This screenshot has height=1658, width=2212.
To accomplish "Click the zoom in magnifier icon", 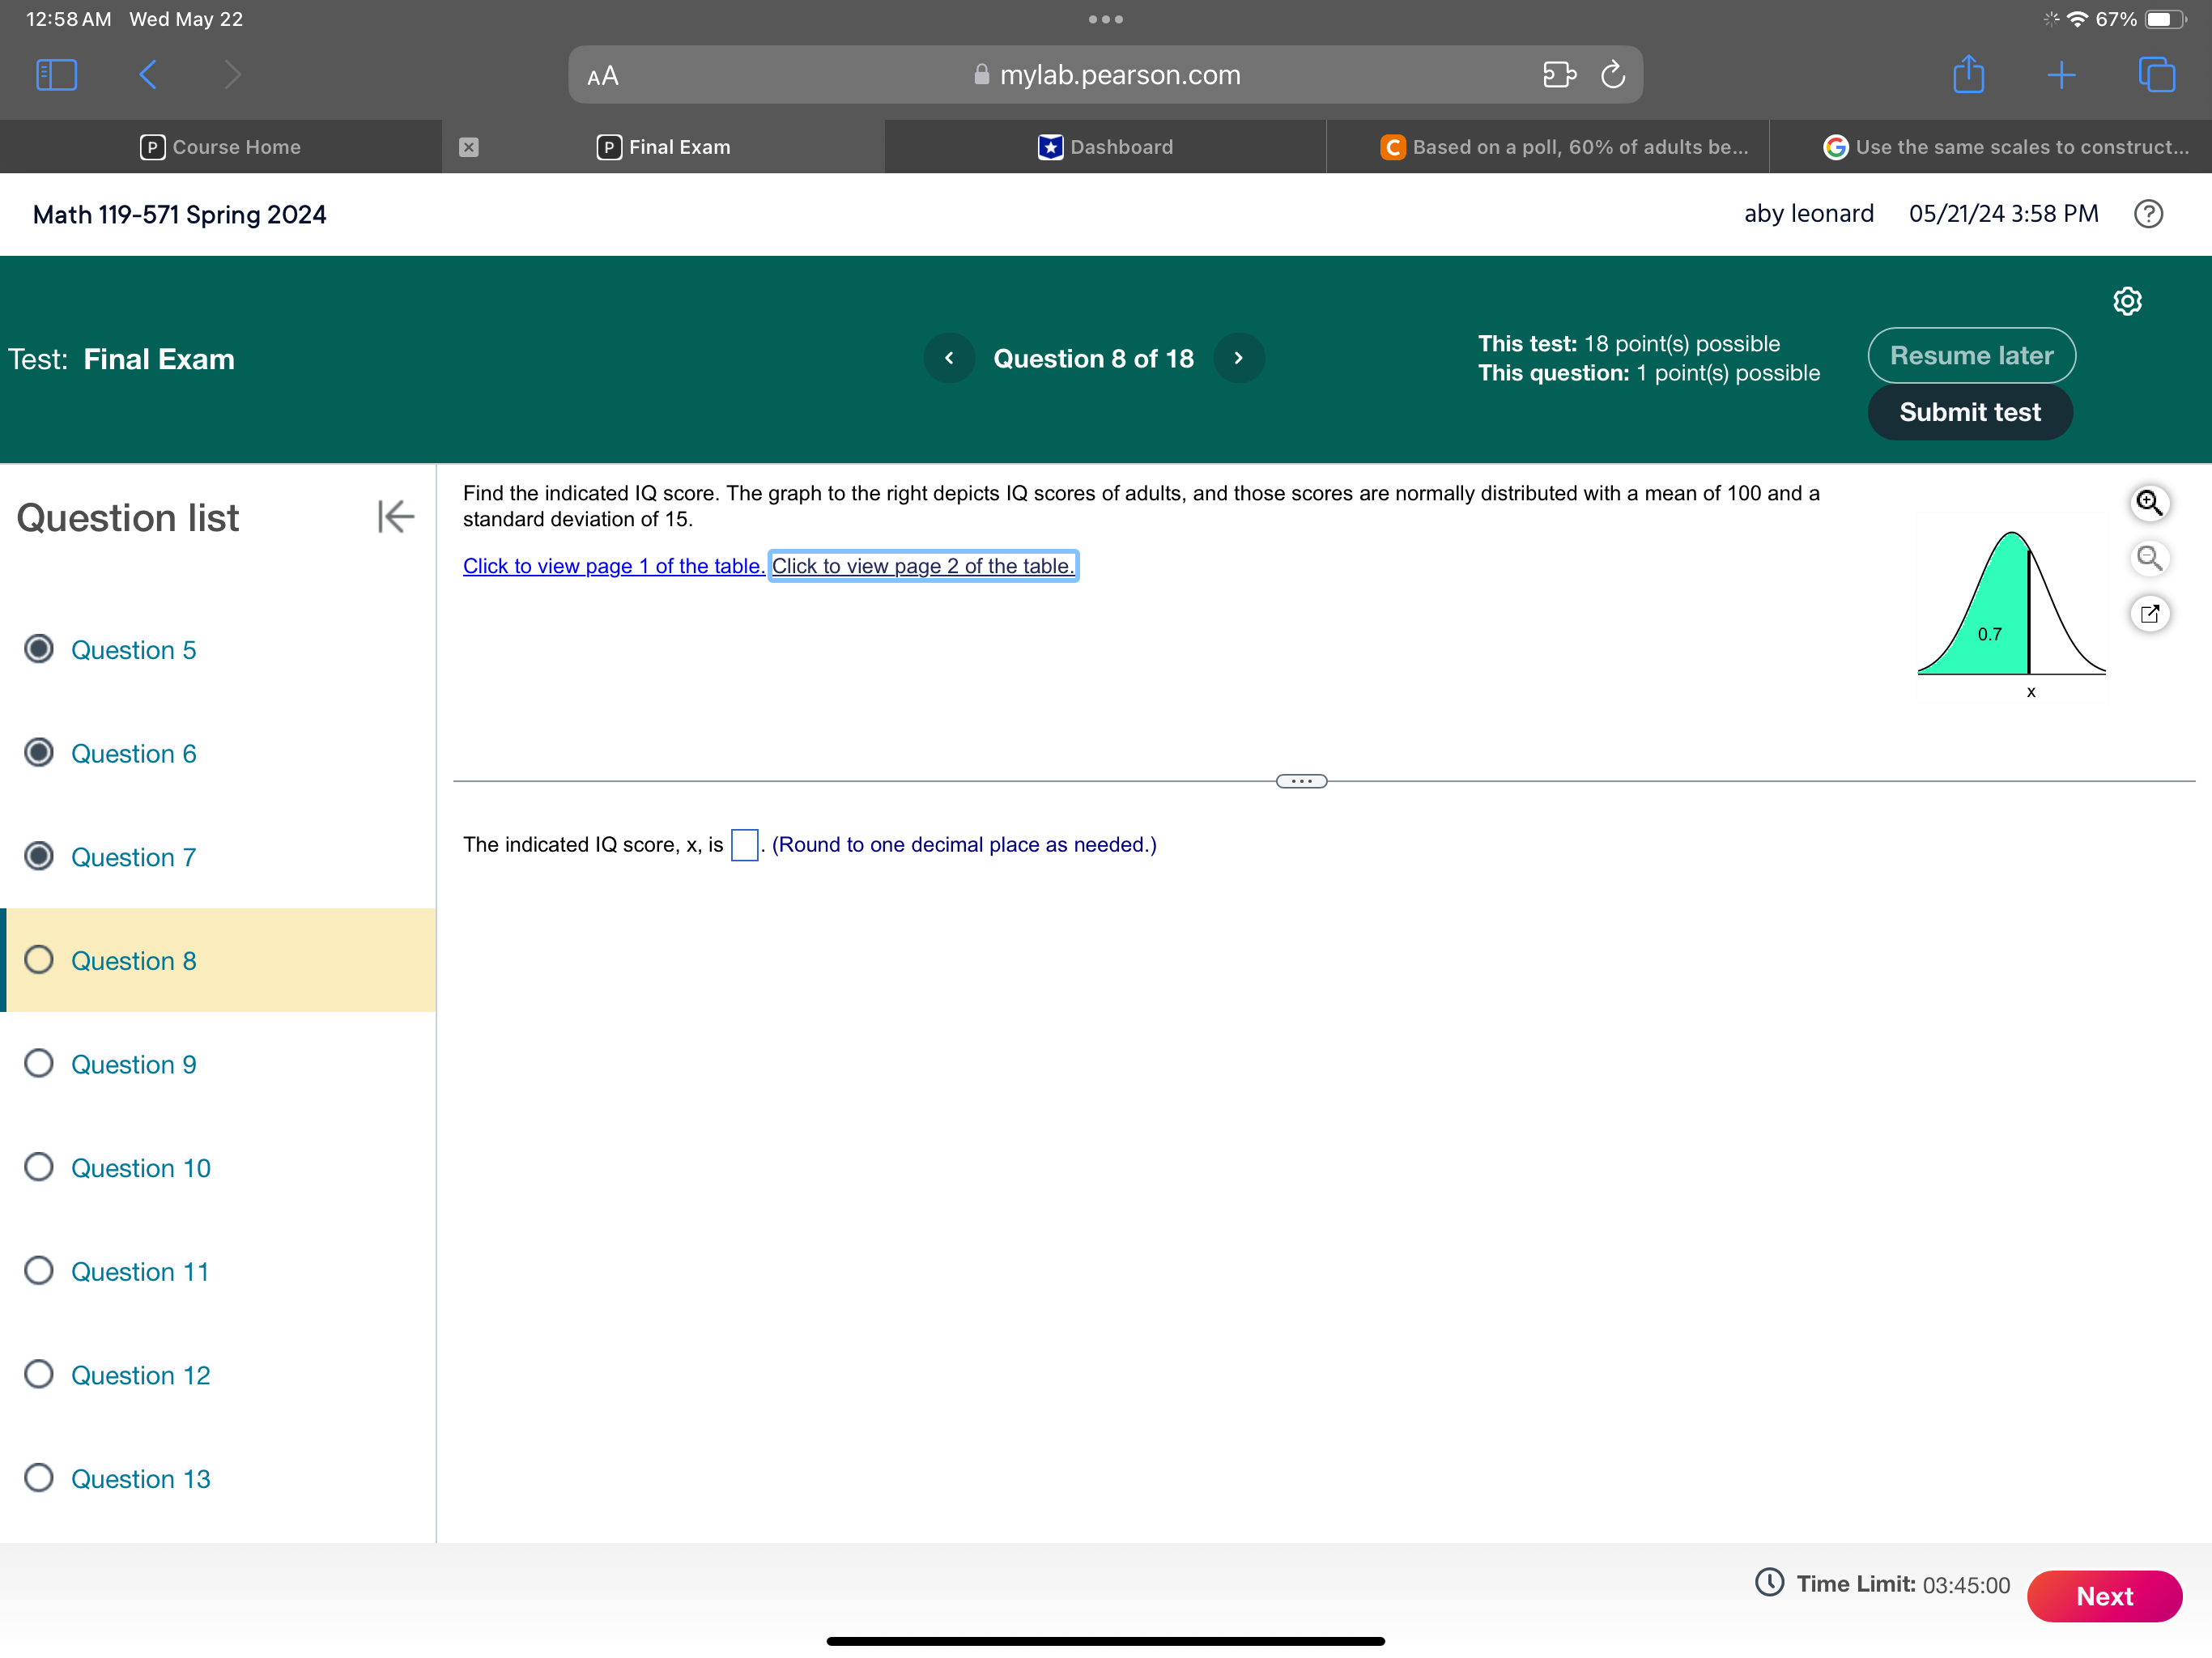I will tap(2149, 502).
